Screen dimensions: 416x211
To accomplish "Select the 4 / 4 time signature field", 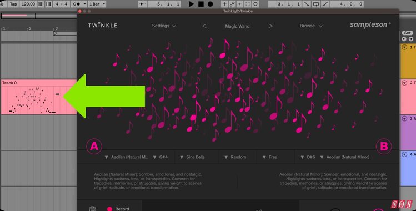I will 62,4.
